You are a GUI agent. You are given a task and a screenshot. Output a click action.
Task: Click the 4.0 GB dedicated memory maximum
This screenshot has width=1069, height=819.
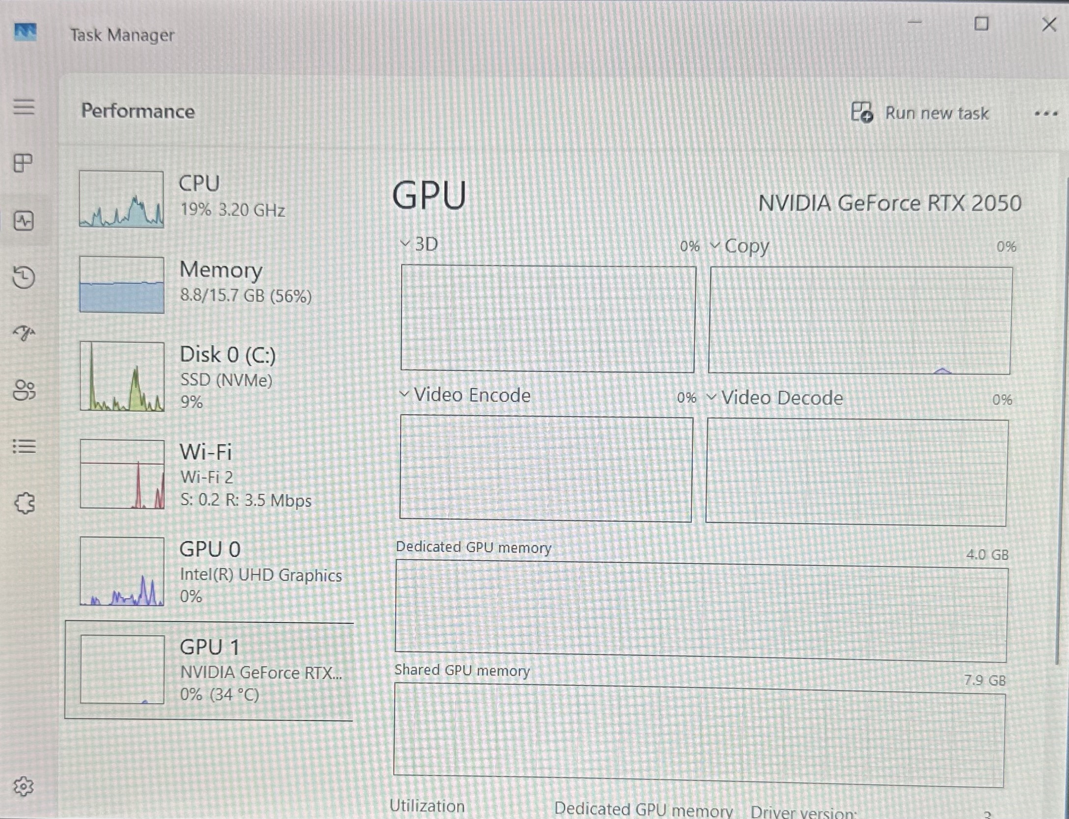pos(987,555)
